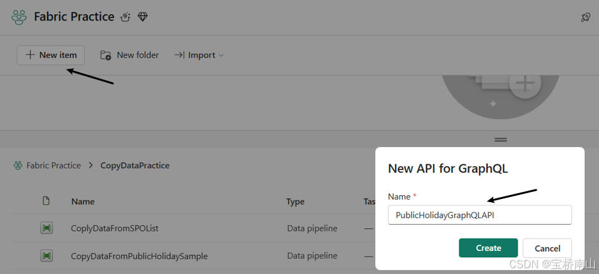Click the plus icon on New item
Image resolution: width=599 pixels, height=274 pixels.
coord(30,55)
